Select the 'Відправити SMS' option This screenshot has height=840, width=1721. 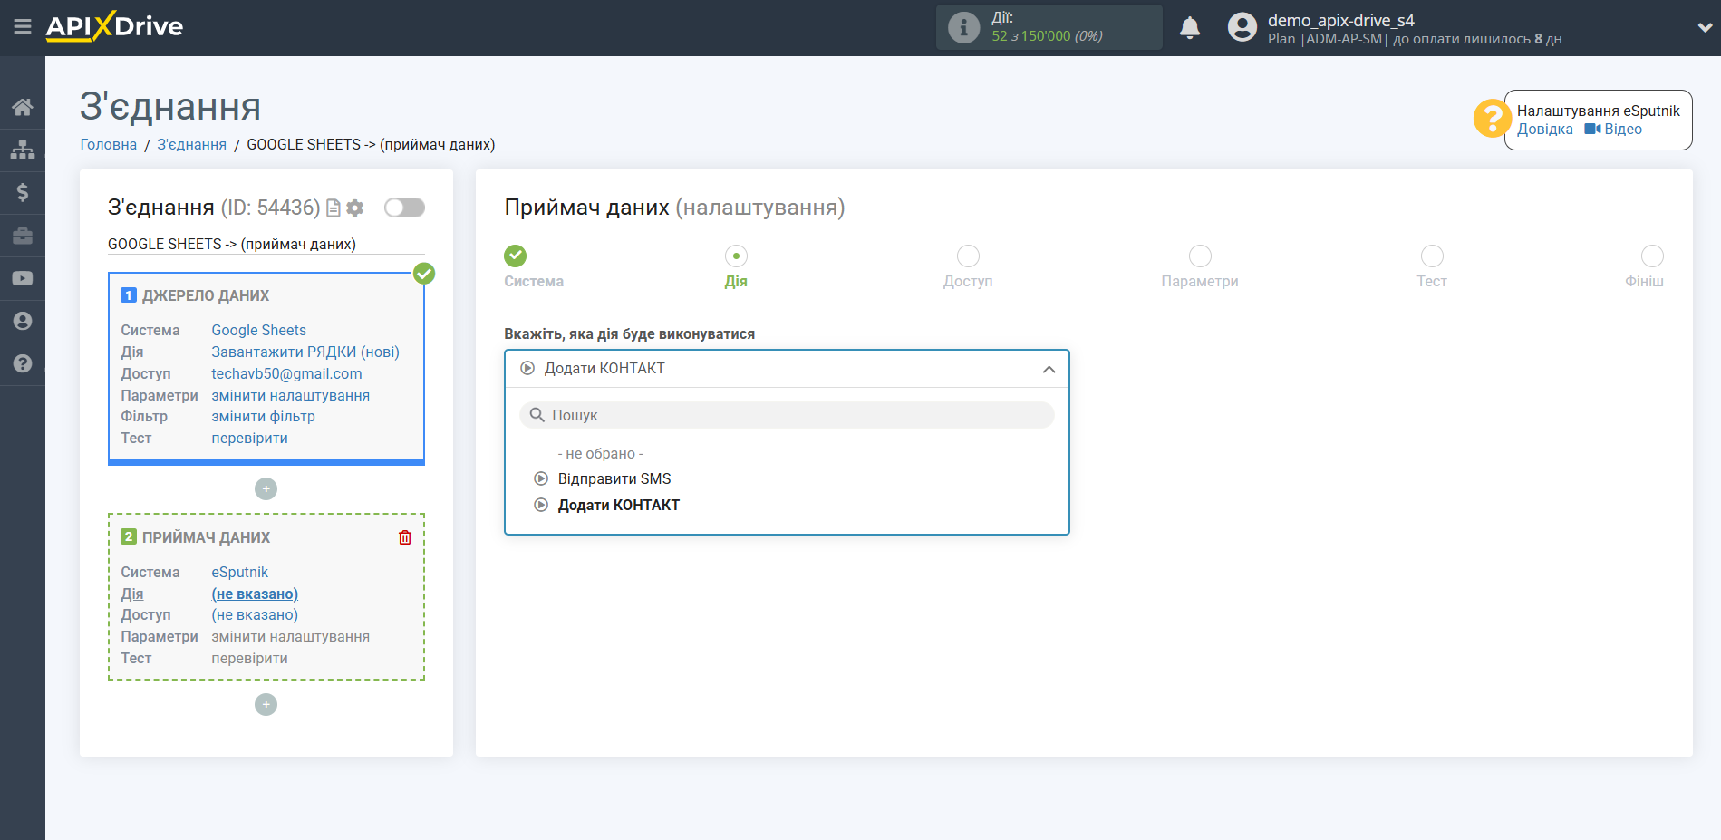[x=614, y=478]
